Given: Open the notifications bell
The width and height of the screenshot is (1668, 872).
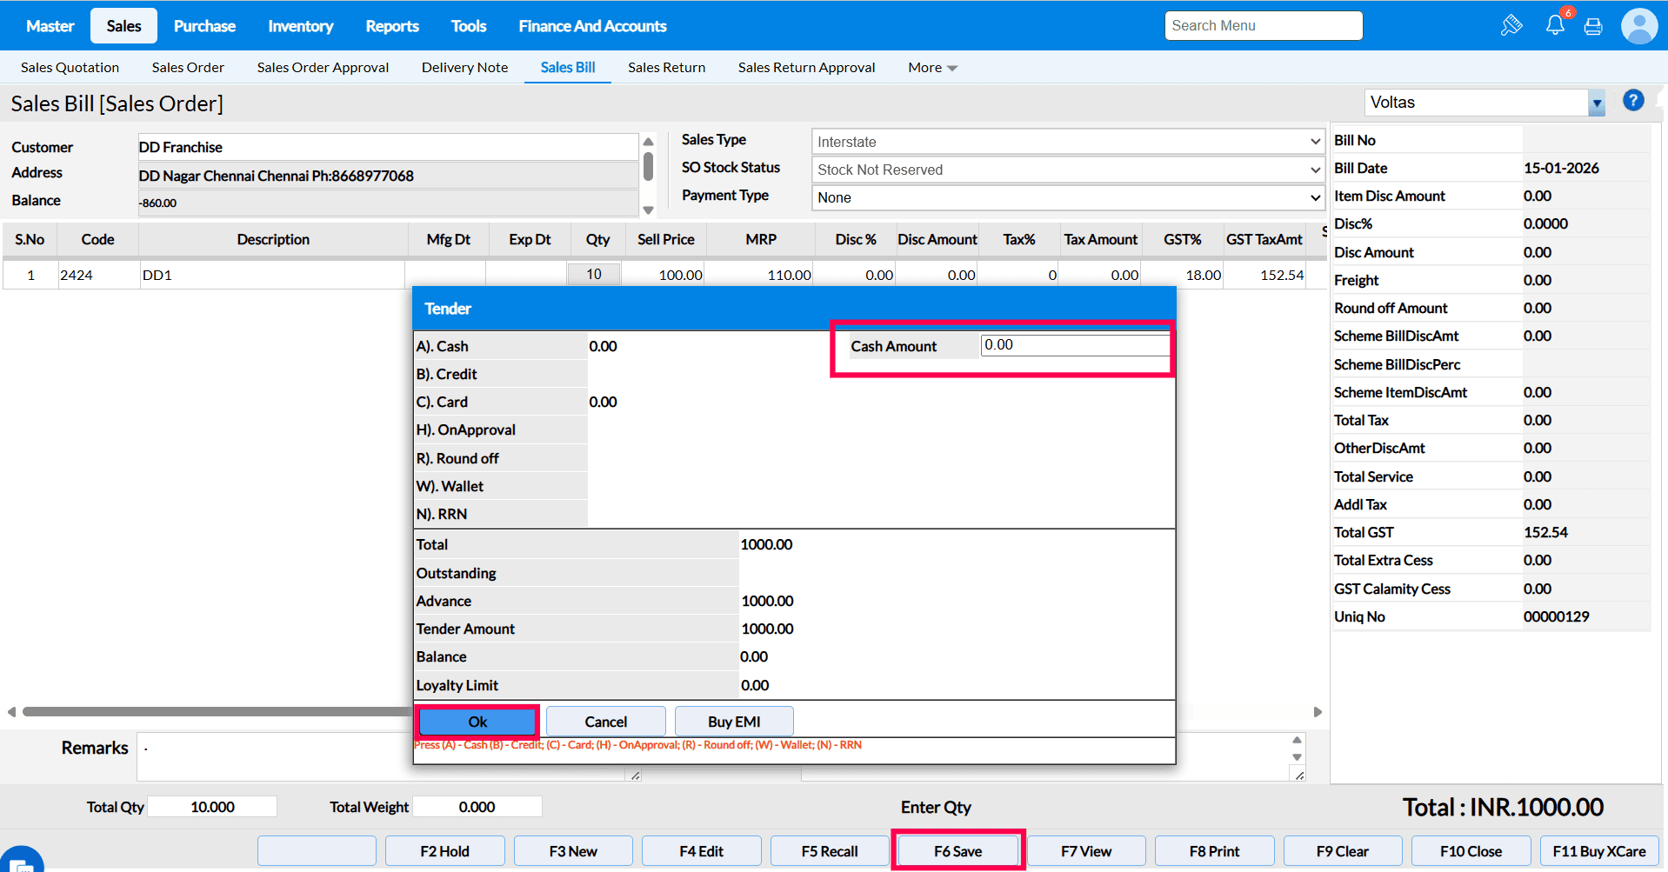Looking at the screenshot, I should click(1555, 25).
